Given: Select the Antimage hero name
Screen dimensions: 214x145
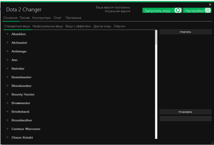Looking at the screenshot, I should pos(19,51).
